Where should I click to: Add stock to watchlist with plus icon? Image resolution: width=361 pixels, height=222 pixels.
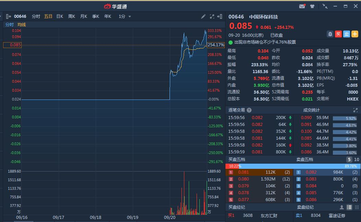(354, 34)
